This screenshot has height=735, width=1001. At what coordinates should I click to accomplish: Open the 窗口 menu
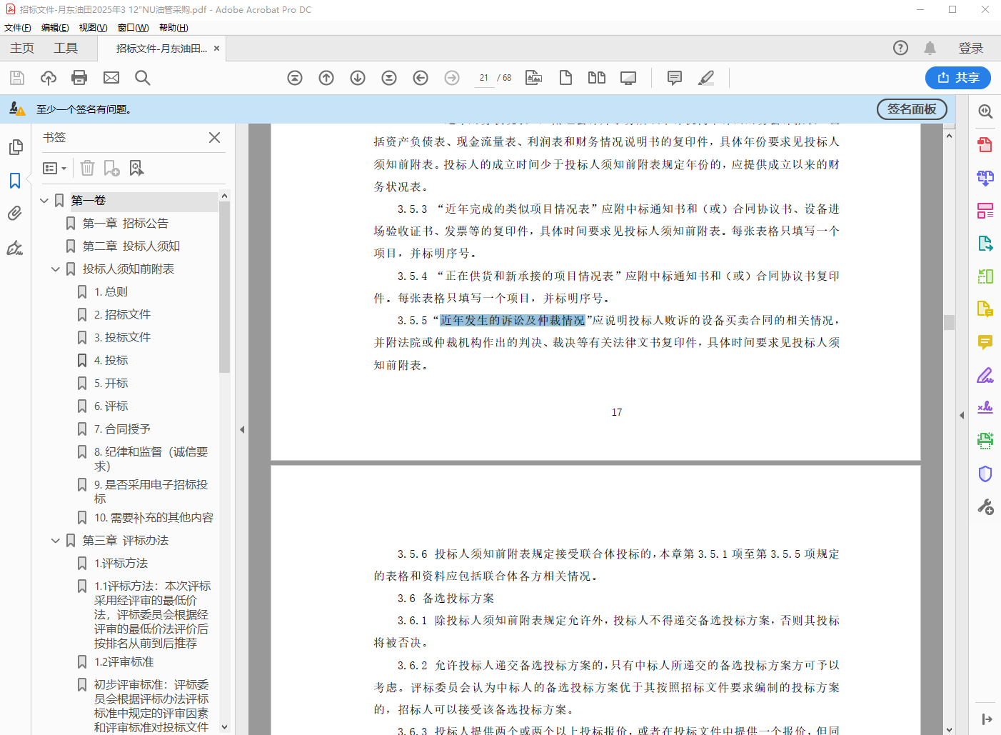pyautogui.click(x=134, y=28)
